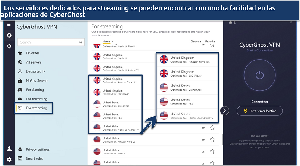The image size is (300, 166).
Task: Select the For streaming category
Action: pyautogui.click(x=36, y=108)
